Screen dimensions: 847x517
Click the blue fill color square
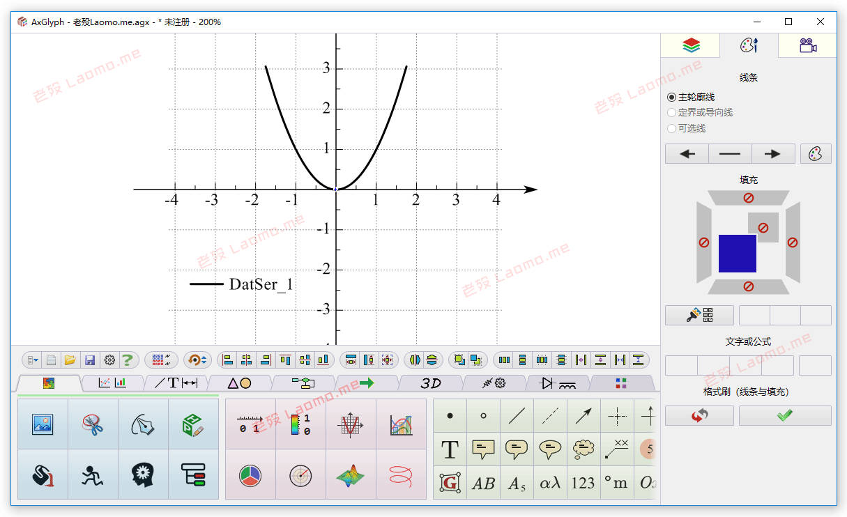[x=738, y=254]
